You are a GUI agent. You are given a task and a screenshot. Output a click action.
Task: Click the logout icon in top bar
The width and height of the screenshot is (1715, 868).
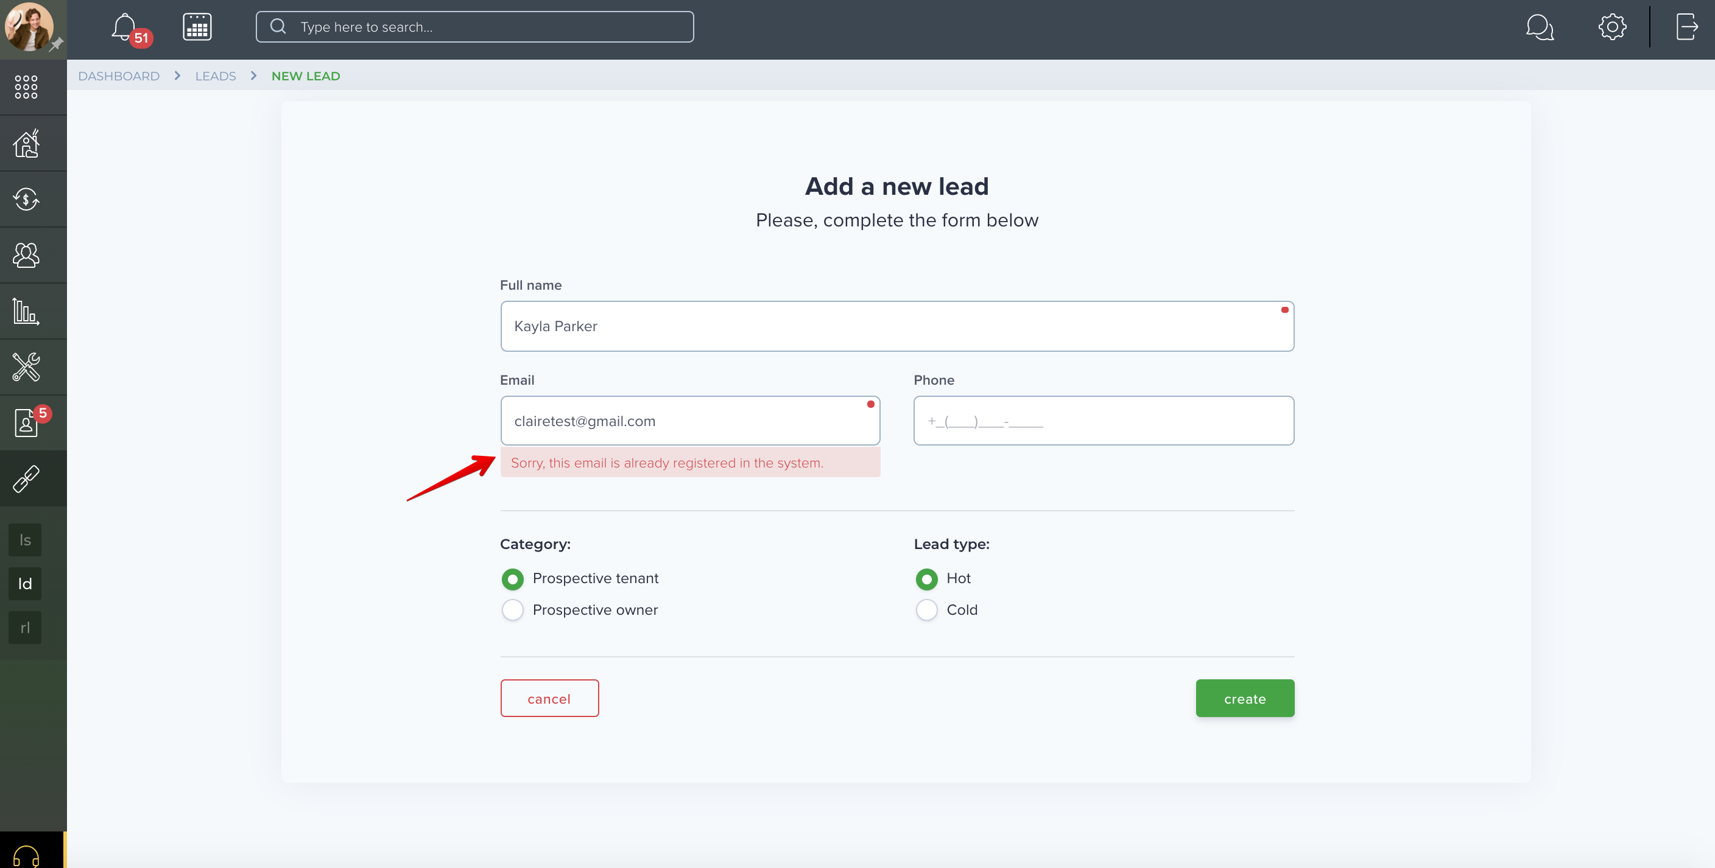coord(1686,27)
